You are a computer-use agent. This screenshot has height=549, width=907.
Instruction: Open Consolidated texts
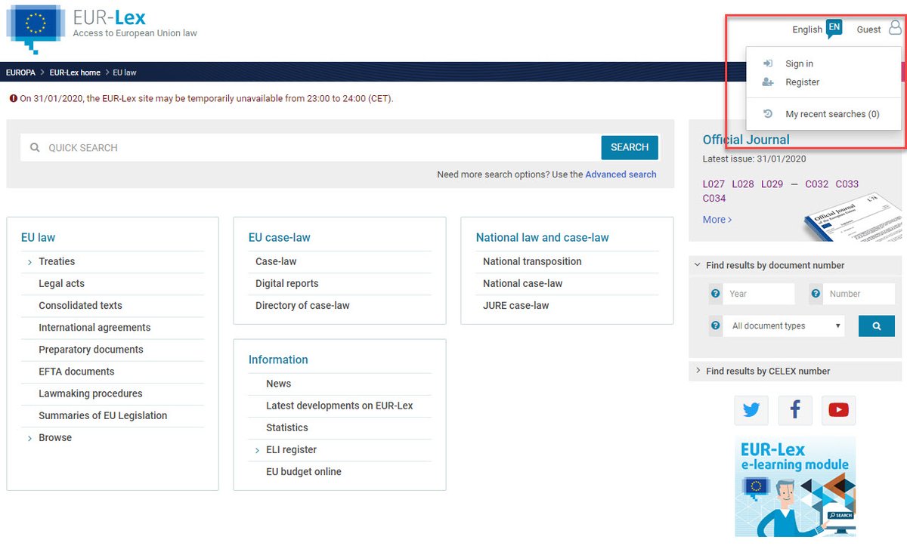80,305
